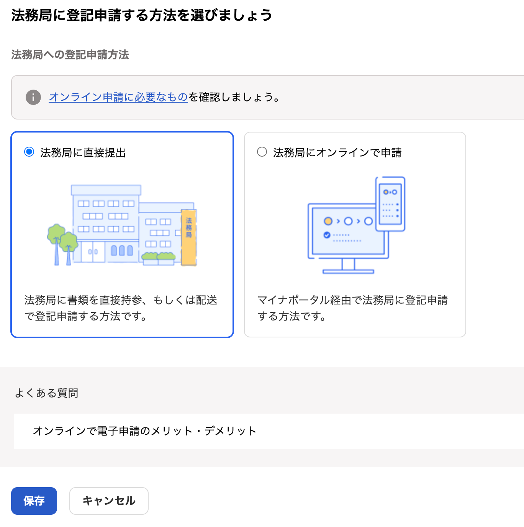Click the キャンセル button
Screen dimensions: 524x527
(109, 501)
